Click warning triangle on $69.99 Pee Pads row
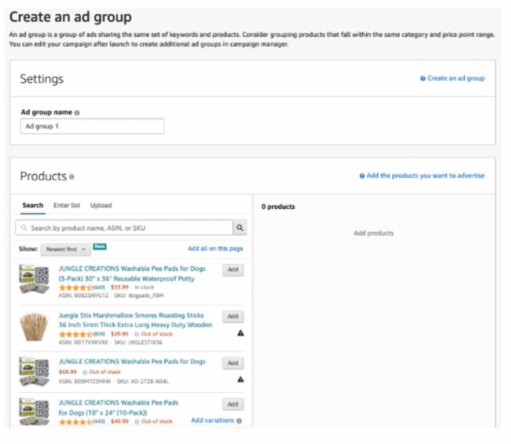The image size is (511, 444). [240, 379]
